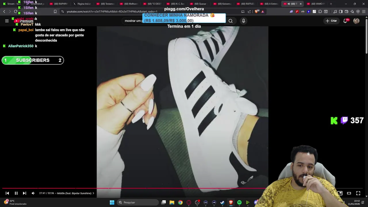Screen dimensions: 368x207
Task: Open the YouTube account avatar menu
Action: (x=356, y=21)
